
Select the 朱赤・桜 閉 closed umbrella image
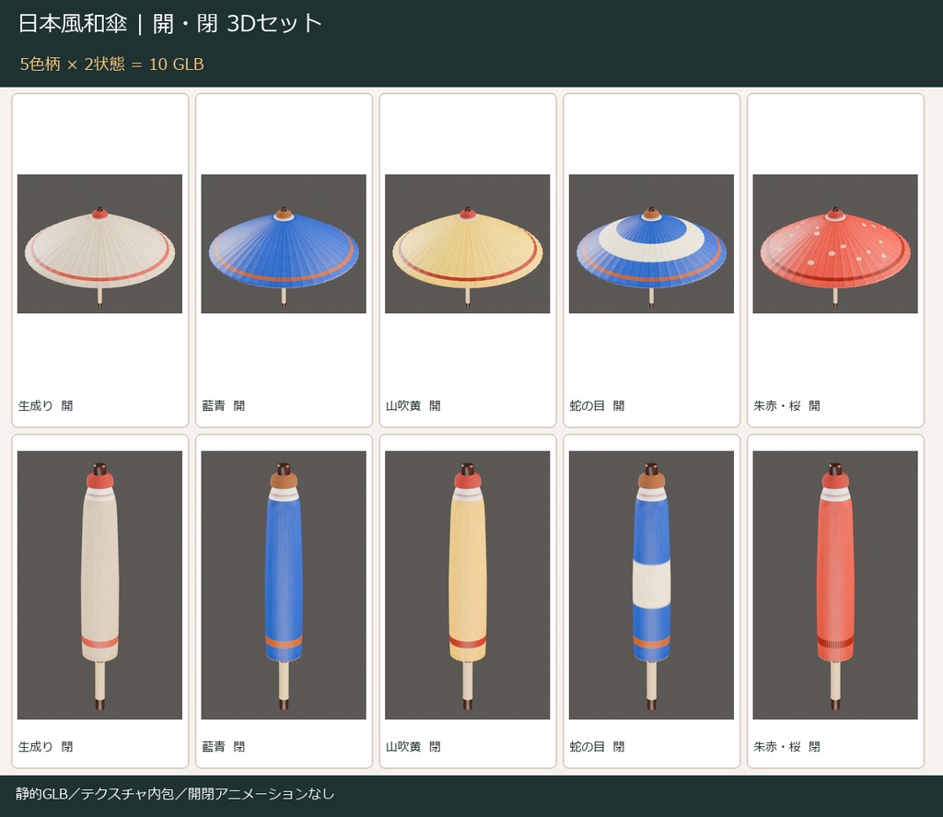coord(835,585)
